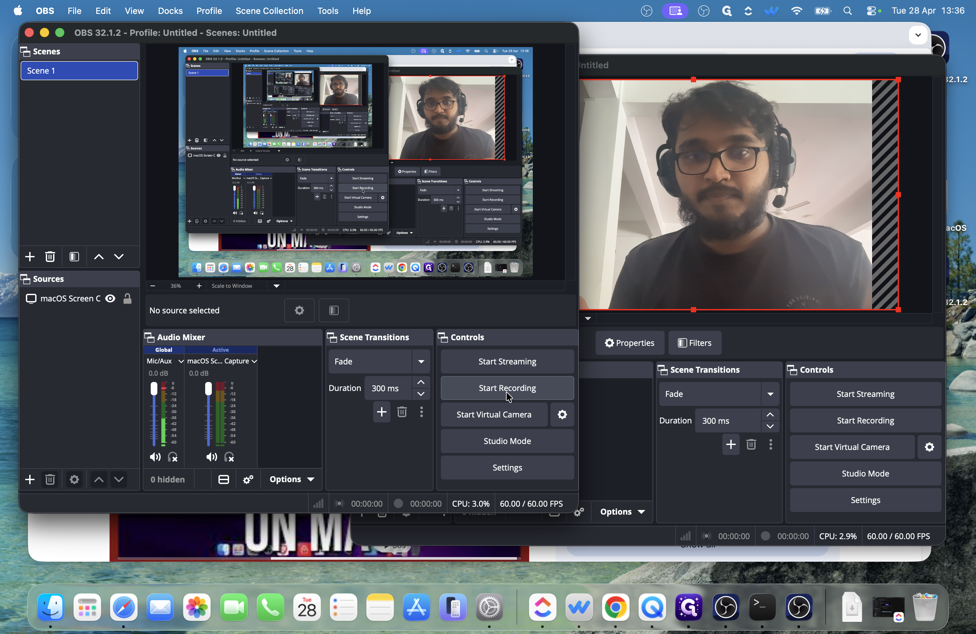Open Options dropdown in background OBS window

coord(622,512)
